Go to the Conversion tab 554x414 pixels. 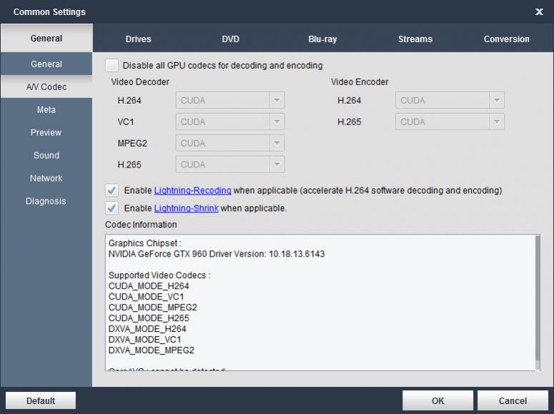[x=506, y=39]
